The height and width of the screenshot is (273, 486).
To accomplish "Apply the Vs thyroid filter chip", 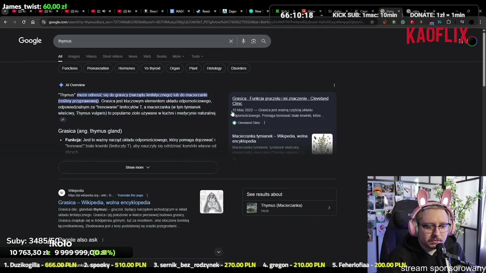I will (x=152, y=68).
